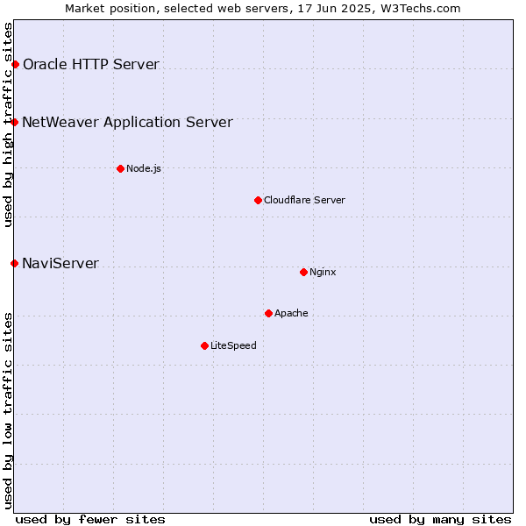Click the 'used by many sites' axis label
Screen dimensions: 526x526
point(440,520)
